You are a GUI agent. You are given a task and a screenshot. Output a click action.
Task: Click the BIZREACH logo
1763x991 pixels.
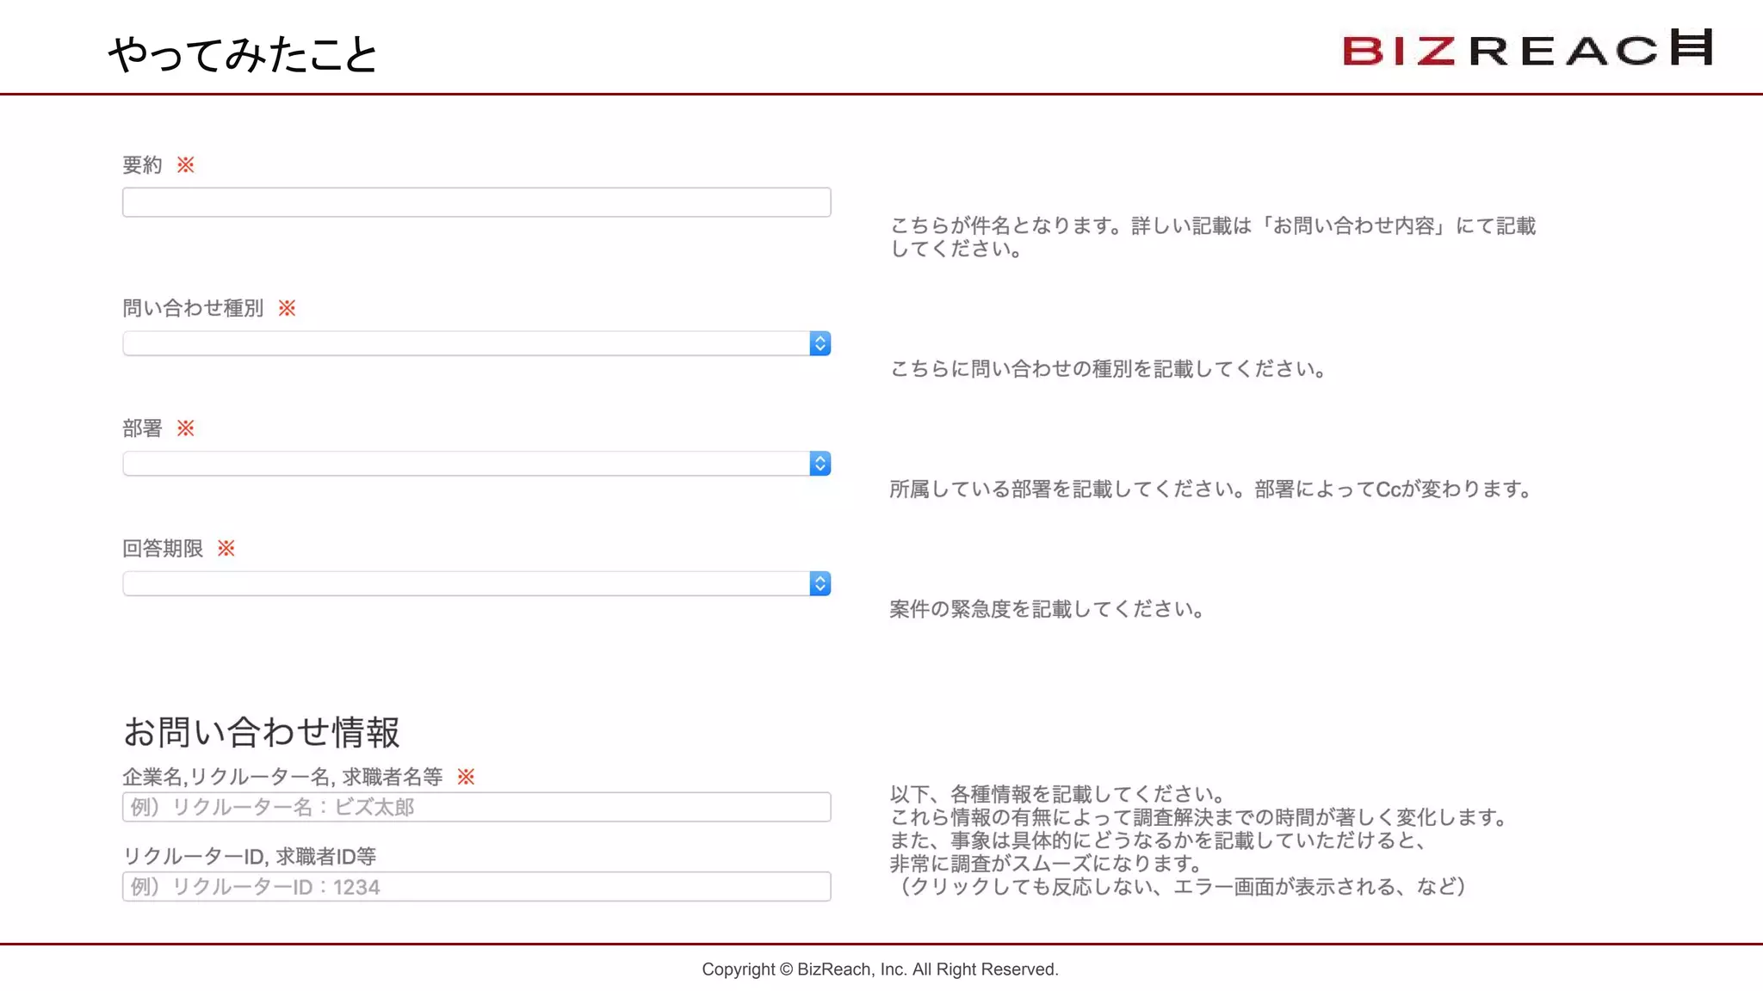coord(1528,48)
